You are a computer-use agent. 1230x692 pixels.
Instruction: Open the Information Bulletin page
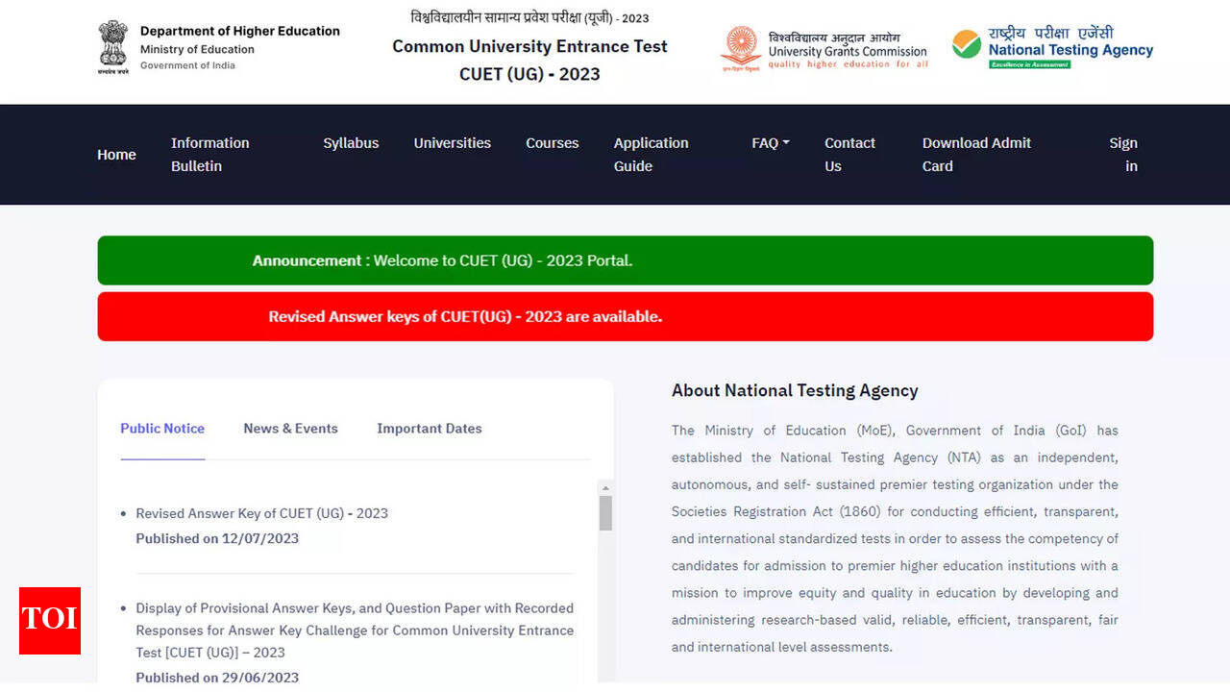209,155
